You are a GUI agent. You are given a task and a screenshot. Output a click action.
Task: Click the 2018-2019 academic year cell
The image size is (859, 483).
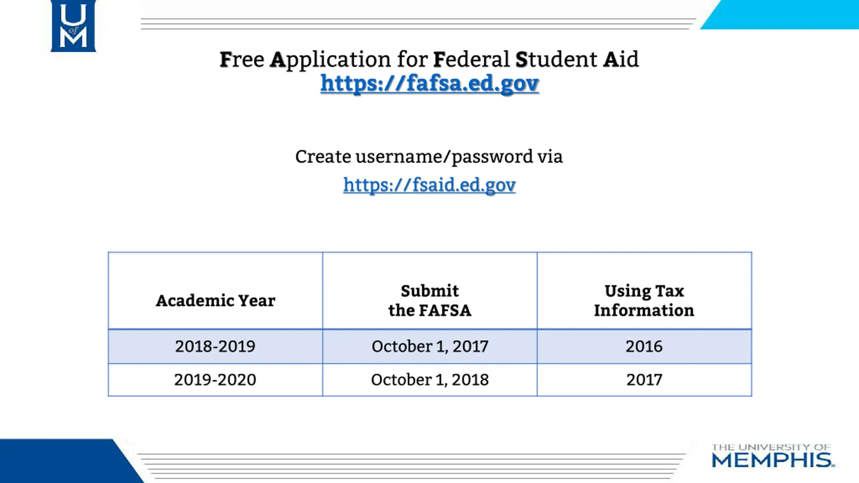215,346
